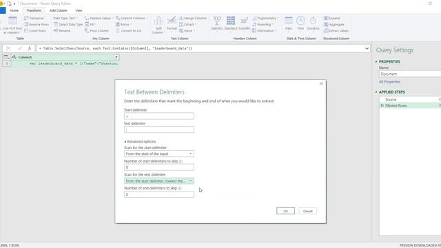Viewport: 441px width, 248px height.
Task: Click Aggregate structured column
Action: [334, 25]
